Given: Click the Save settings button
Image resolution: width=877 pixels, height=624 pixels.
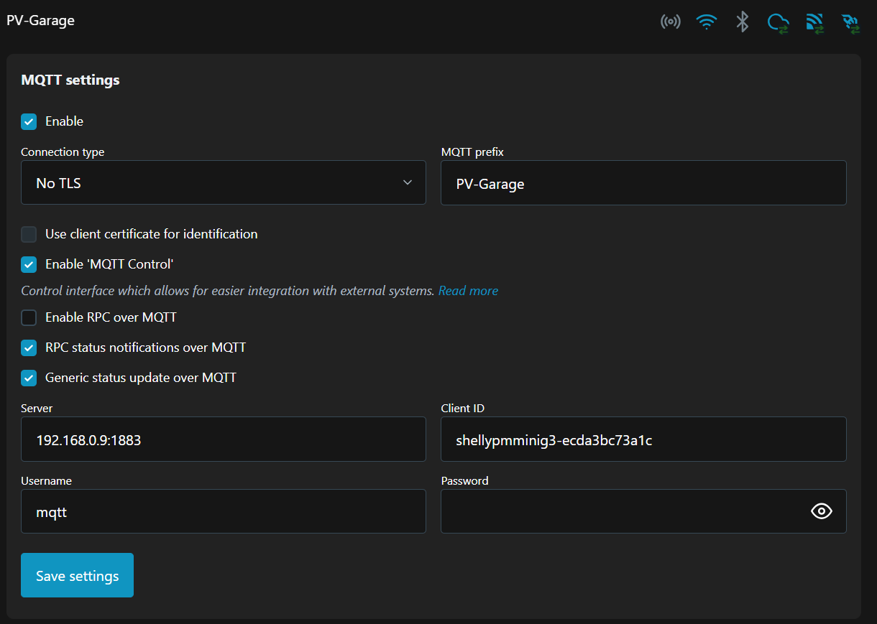Looking at the screenshot, I should pos(77,575).
